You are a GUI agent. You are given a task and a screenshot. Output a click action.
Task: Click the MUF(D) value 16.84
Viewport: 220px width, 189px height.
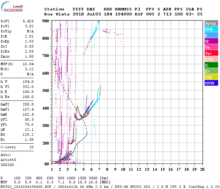click(28, 64)
